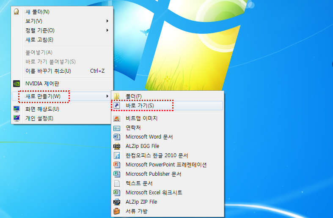Select 이름 바꾸기 취소(U) to undo the rename
Screen dimensions: 333x218
62,71
